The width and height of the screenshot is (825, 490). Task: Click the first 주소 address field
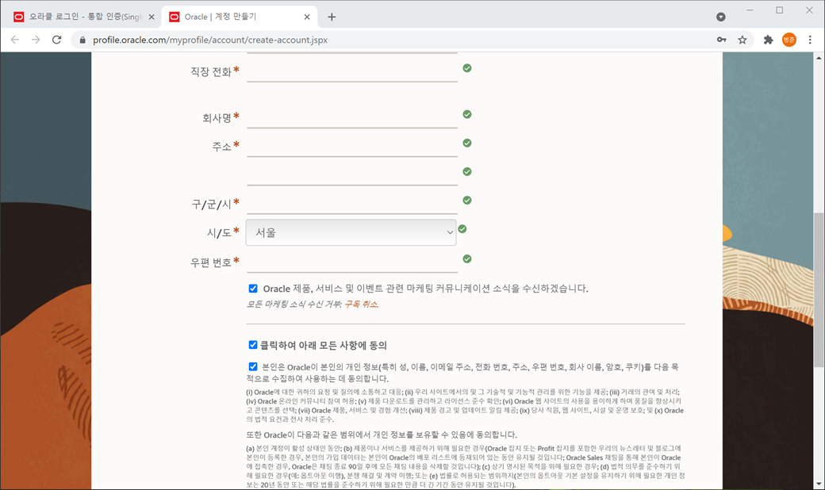pyautogui.click(x=352, y=146)
